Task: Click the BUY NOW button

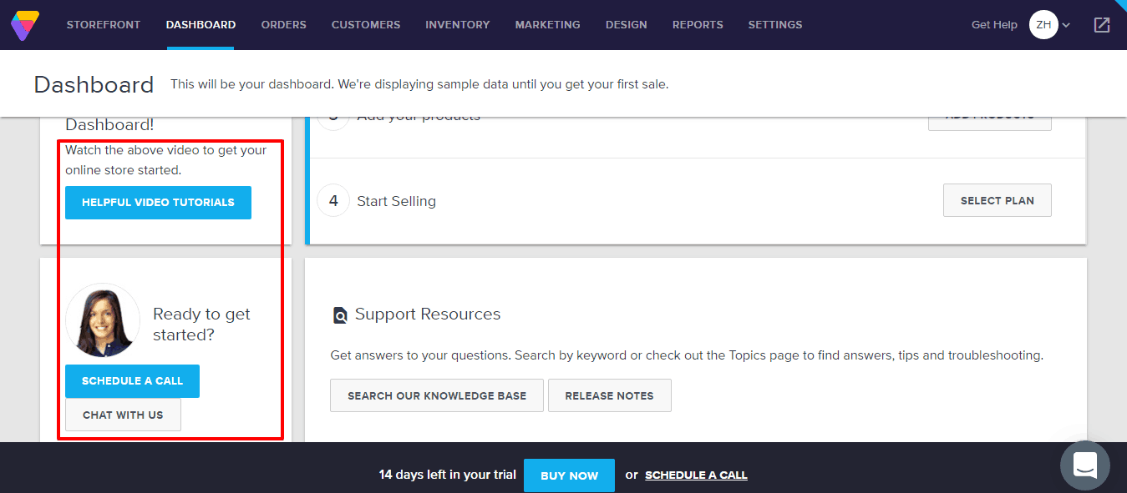Action: coord(569,475)
